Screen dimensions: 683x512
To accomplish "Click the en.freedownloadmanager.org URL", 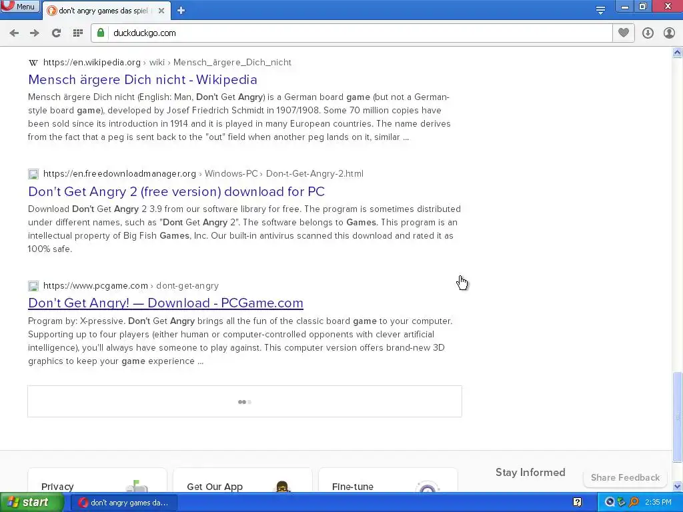I will click(203, 174).
